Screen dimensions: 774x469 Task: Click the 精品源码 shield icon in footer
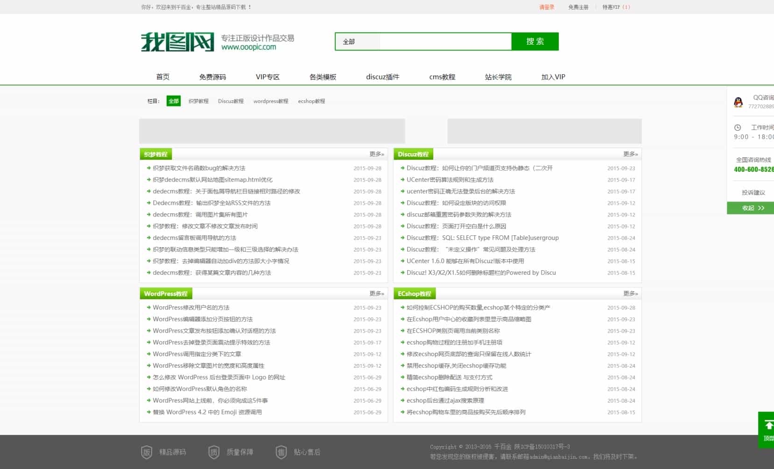(147, 452)
